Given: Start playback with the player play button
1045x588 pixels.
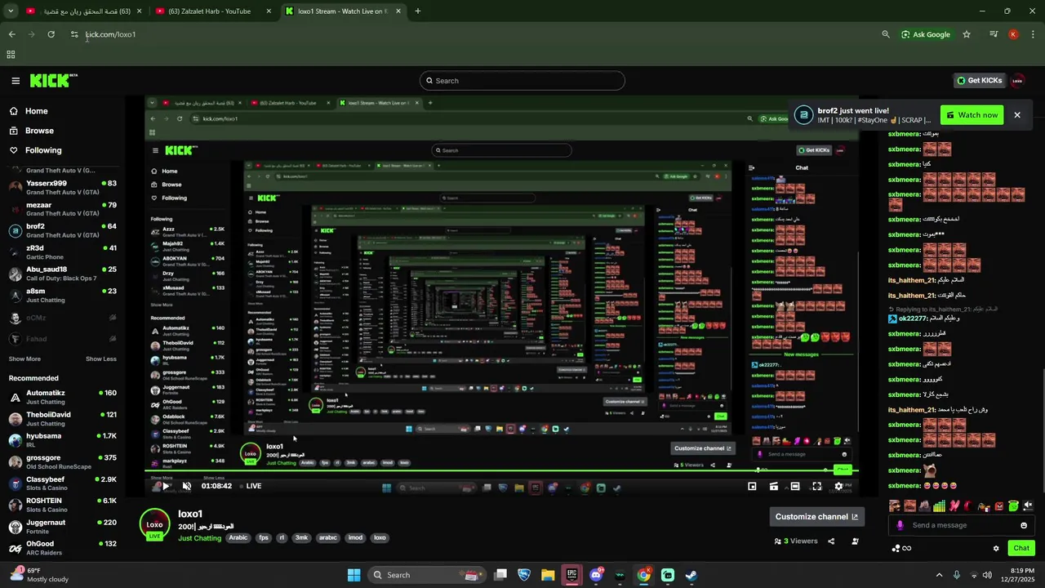Looking at the screenshot, I should pos(166,486).
